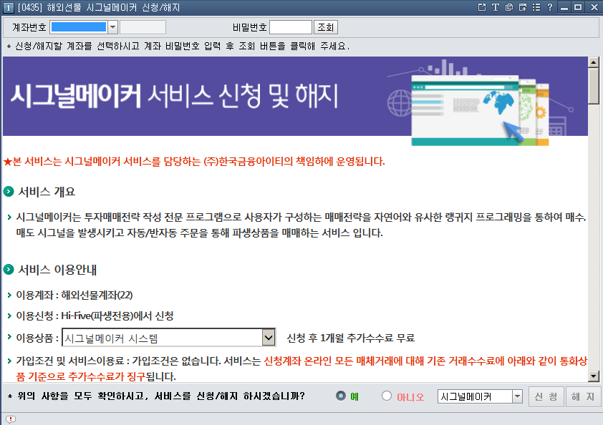The width and height of the screenshot is (603, 425).
Task: Click the 서비스 이용안내 heading
Action: click(57, 270)
